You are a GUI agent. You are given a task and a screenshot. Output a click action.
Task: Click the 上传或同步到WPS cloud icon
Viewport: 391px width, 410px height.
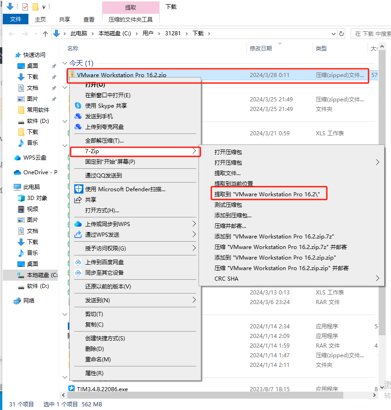pyautogui.click(x=78, y=224)
